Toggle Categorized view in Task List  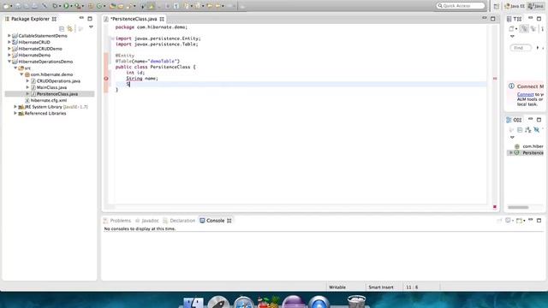tap(524, 28)
